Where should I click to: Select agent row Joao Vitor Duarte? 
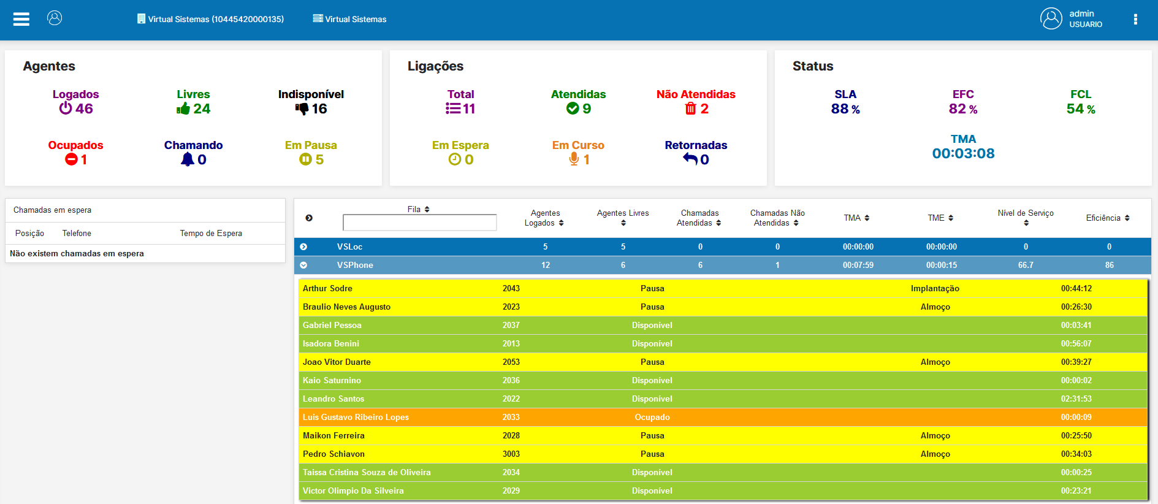[723, 362]
